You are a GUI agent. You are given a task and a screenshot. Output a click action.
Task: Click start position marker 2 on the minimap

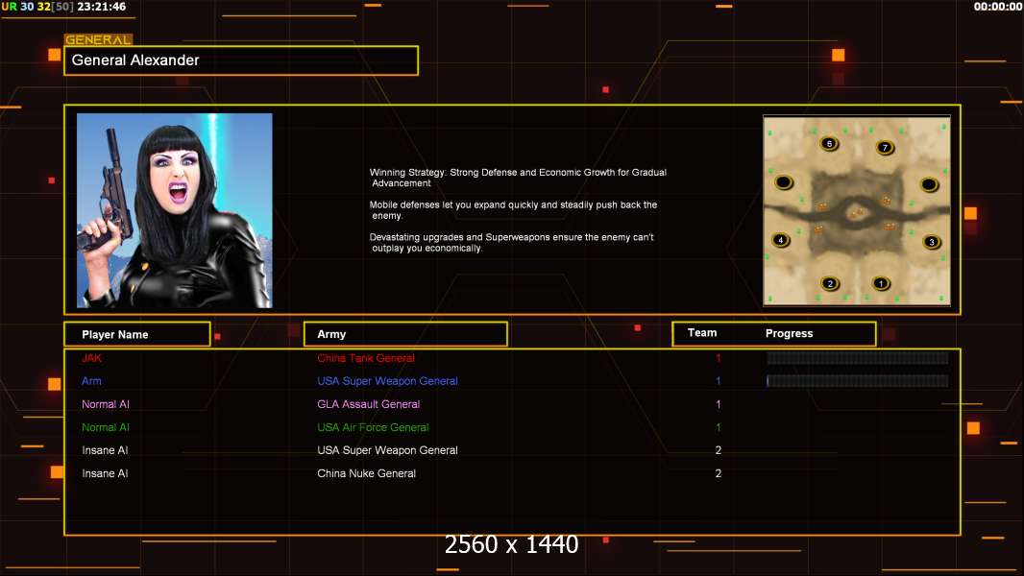pos(830,284)
